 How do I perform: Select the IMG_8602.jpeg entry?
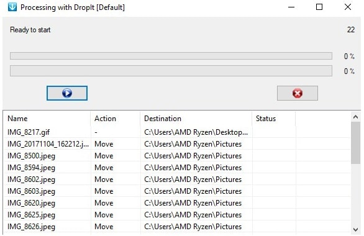coord(31,179)
